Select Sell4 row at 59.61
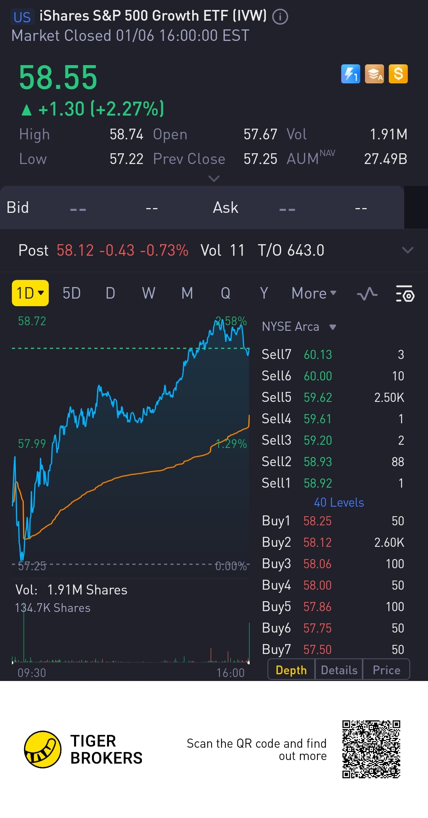This screenshot has height=818, width=428. coord(333,419)
